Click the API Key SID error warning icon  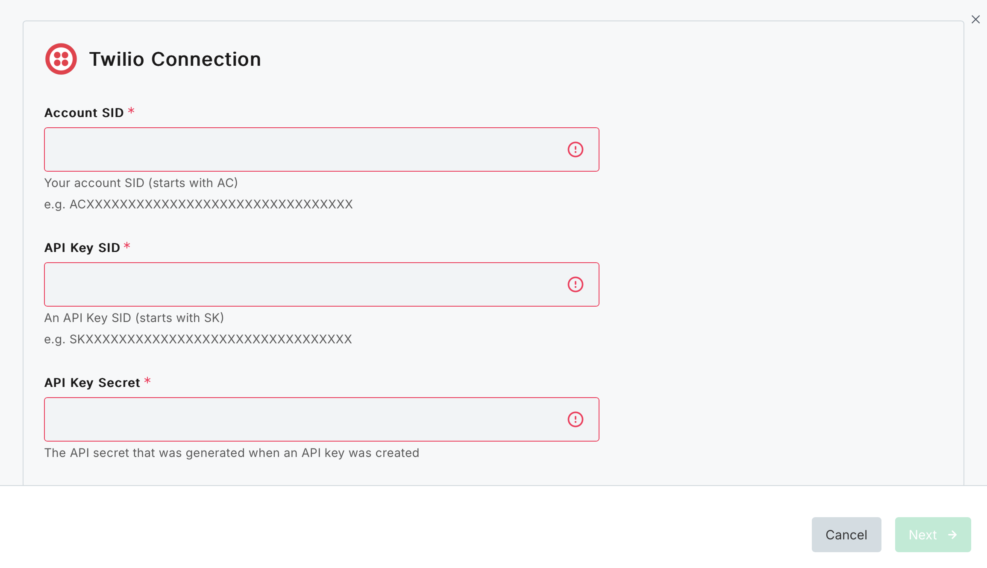tap(575, 284)
